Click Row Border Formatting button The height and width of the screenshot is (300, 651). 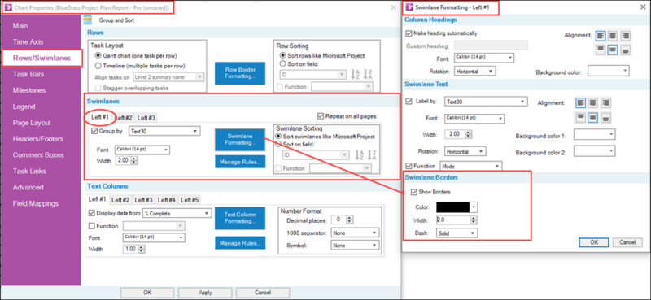coord(240,73)
